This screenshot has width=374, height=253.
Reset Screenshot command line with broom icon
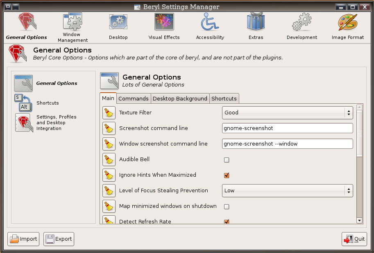coord(109,128)
